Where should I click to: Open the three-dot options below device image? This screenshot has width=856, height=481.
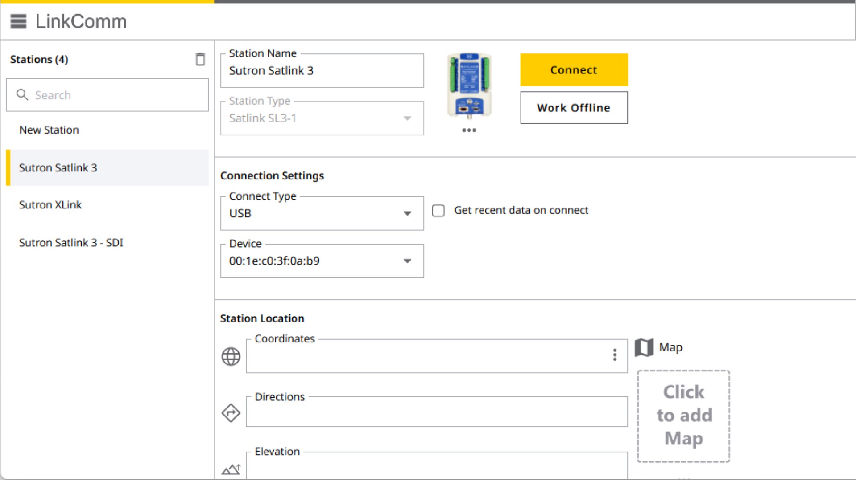click(x=469, y=130)
